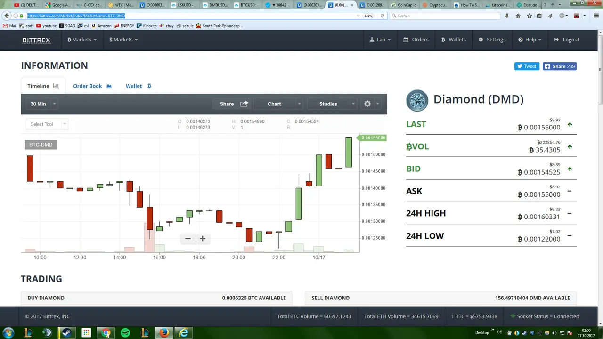Click the green up arrow beside BVOL
The width and height of the screenshot is (603, 339).
[x=570, y=147]
